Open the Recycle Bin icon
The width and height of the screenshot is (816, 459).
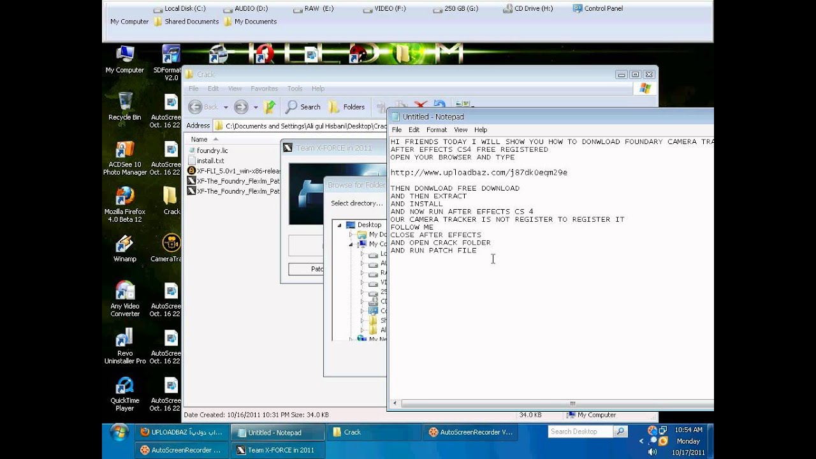pyautogui.click(x=125, y=106)
